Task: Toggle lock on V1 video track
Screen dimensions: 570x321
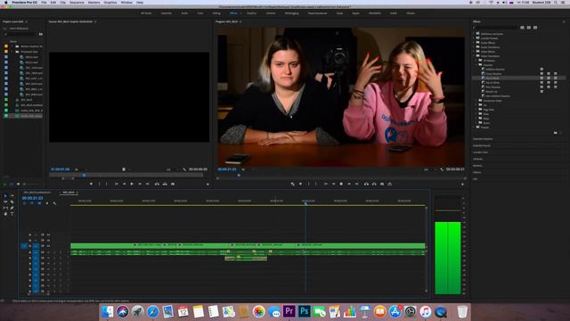Action: coord(29,246)
